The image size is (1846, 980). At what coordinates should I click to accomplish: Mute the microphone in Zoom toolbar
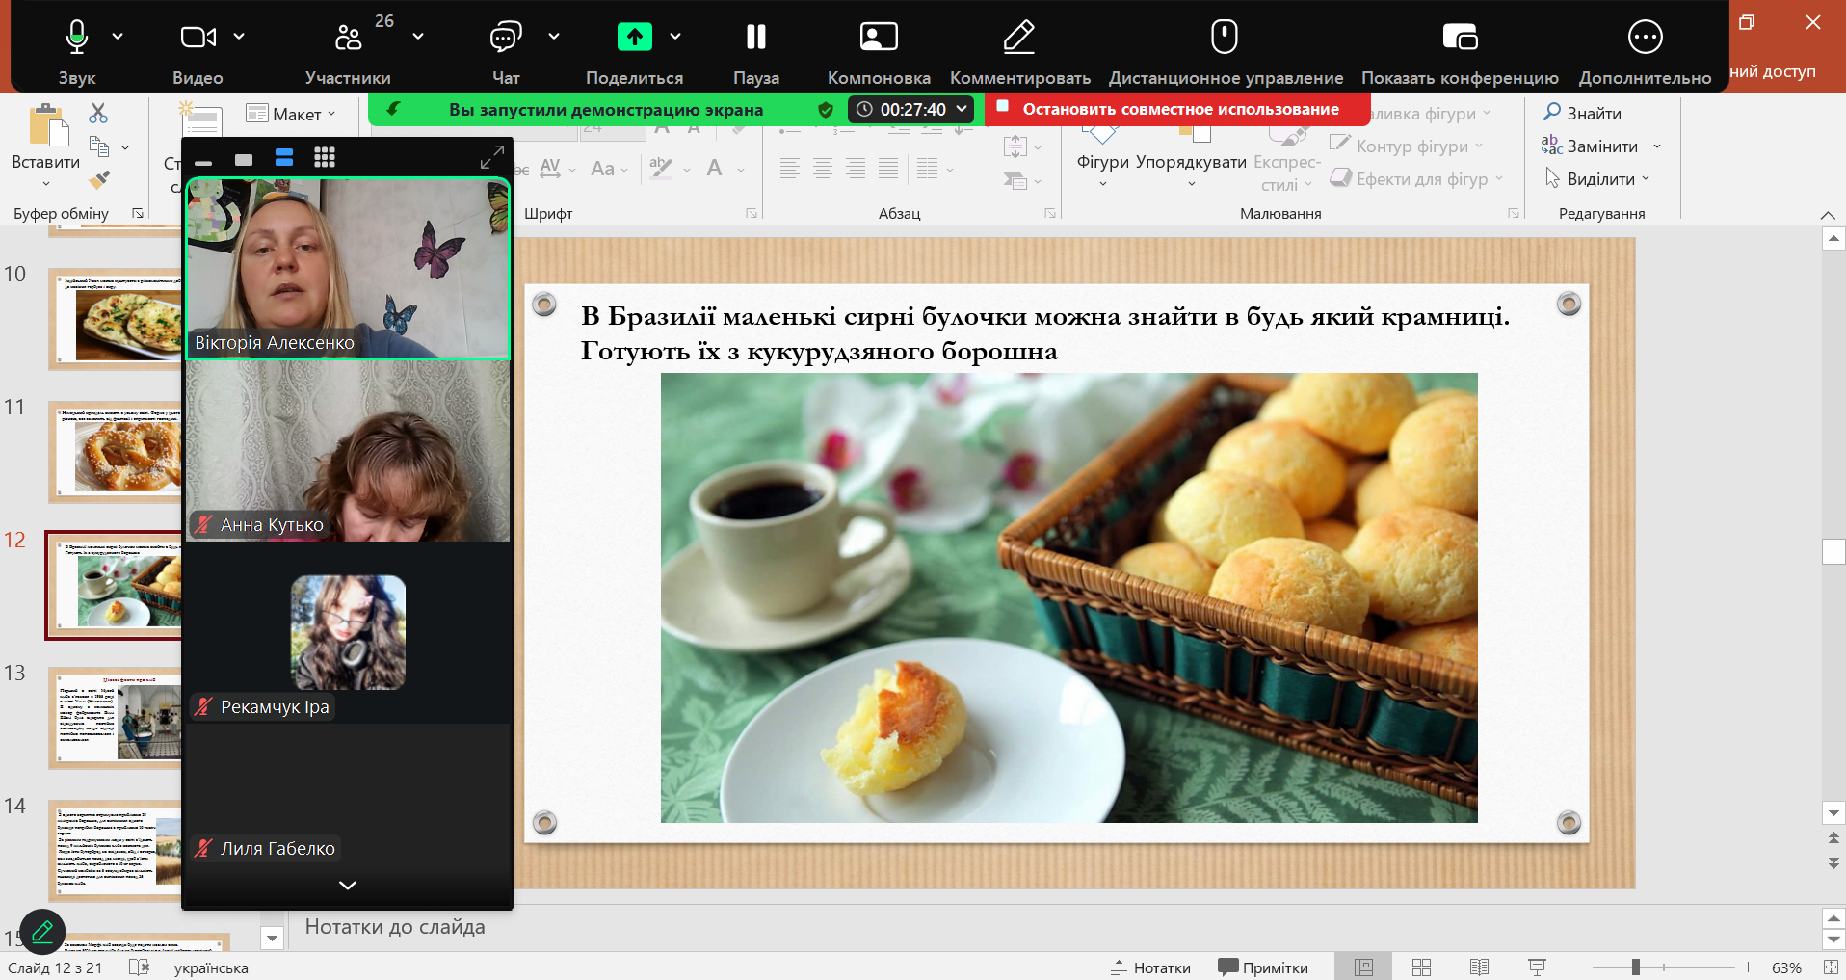pos(76,38)
